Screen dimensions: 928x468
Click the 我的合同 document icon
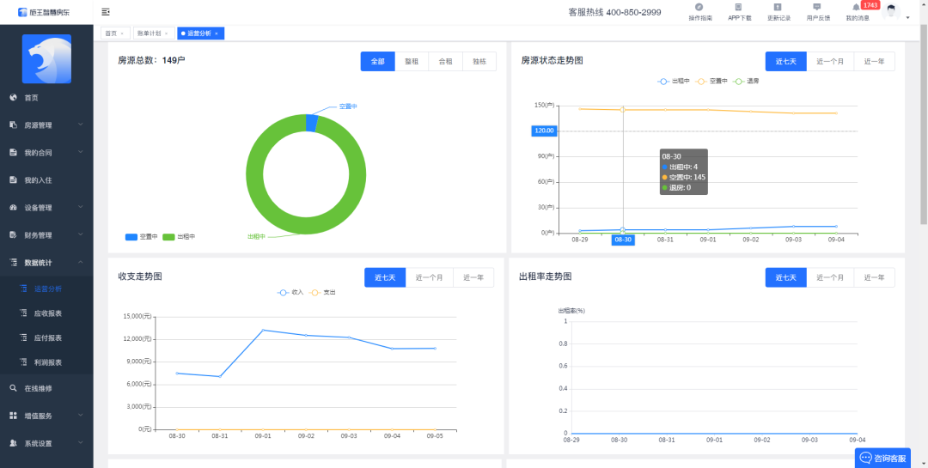click(x=13, y=153)
